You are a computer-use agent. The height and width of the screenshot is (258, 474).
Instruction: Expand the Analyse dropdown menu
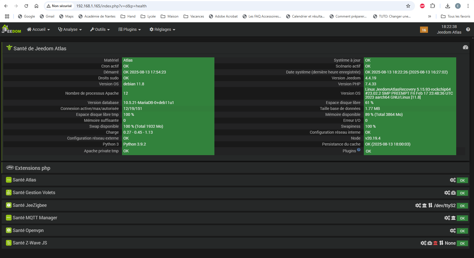click(x=70, y=29)
